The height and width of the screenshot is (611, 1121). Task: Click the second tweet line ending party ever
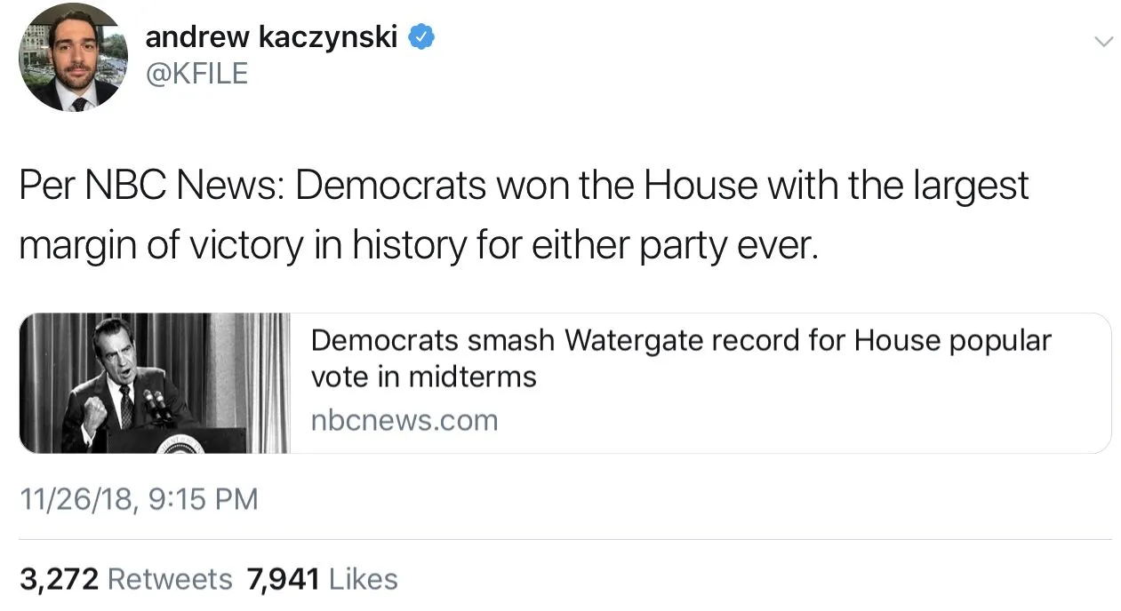418,245
